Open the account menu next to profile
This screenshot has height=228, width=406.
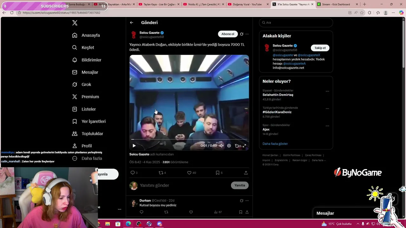pos(119,209)
